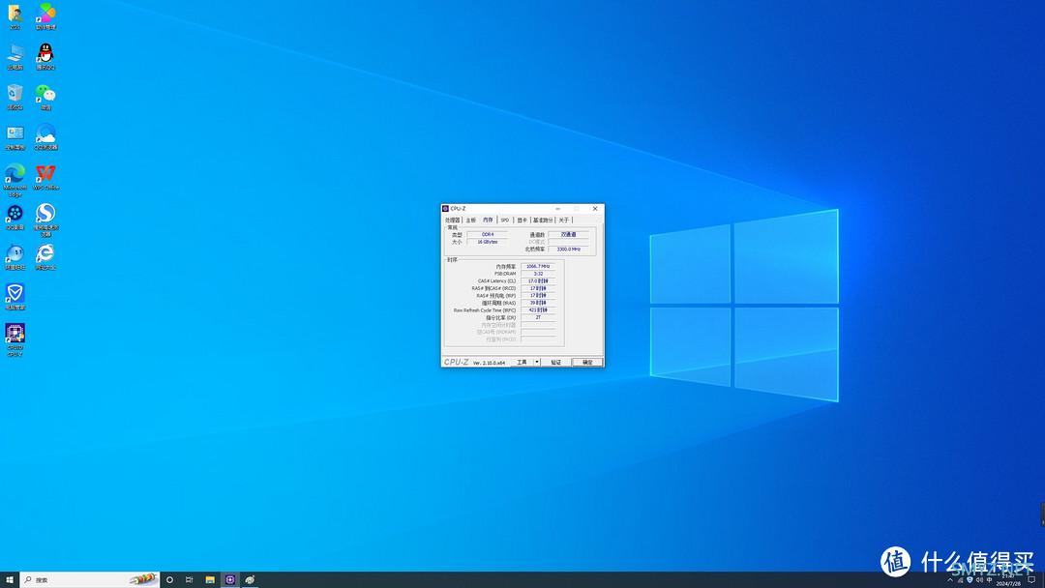Click the FSB:DRAM 3:32 value

tap(538, 274)
